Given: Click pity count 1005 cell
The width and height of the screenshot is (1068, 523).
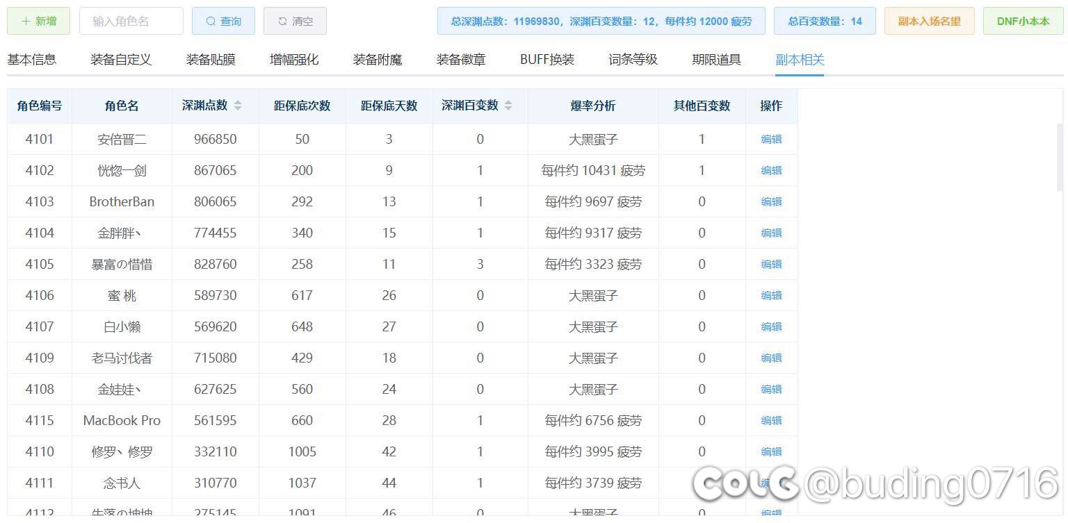Looking at the screenshot, I should pyautogui.click(x=302, y=451).
